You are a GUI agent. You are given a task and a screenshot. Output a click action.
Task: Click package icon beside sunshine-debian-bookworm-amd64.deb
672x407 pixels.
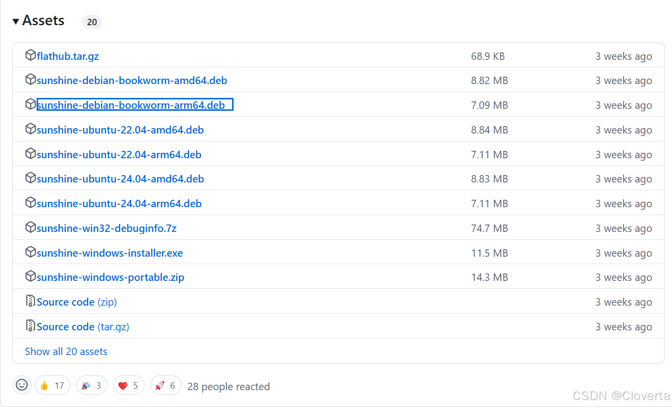(x=30, y=80)
